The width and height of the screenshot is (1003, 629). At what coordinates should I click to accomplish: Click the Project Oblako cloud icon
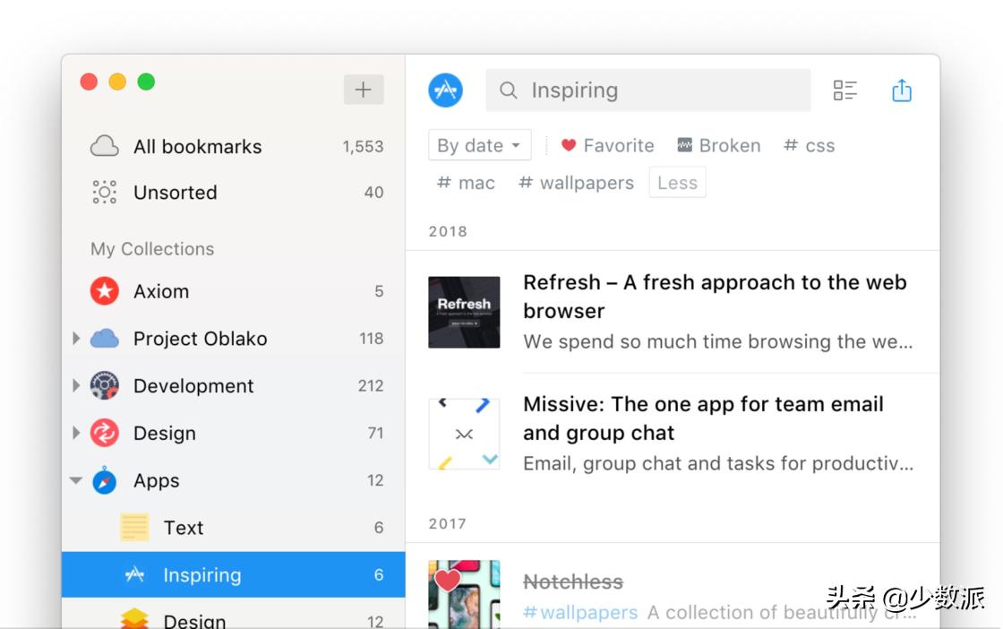coord(104,339)
